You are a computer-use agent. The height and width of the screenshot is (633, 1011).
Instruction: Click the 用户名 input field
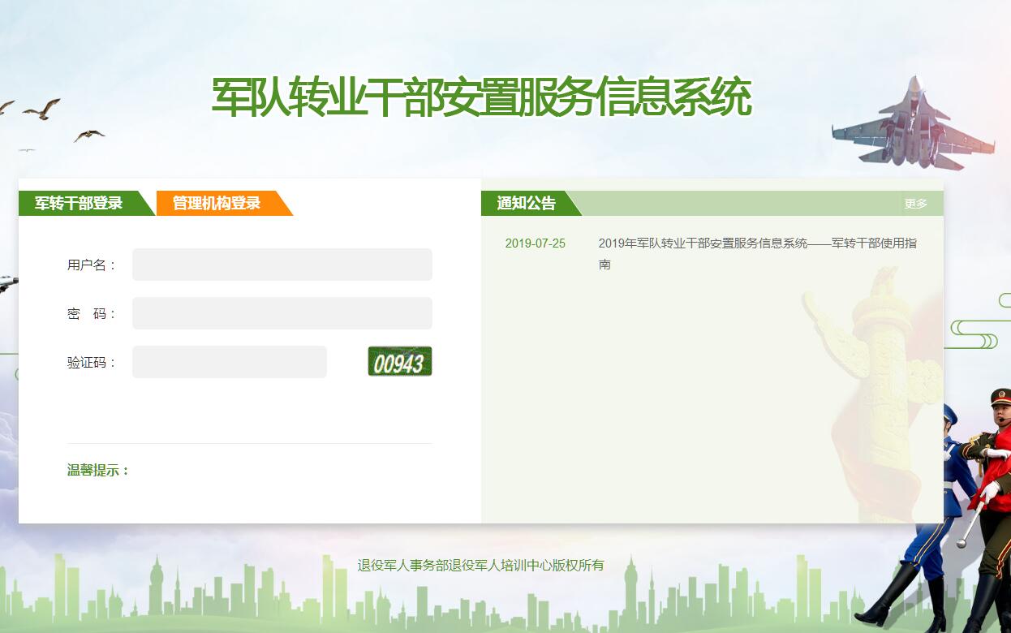282,265
